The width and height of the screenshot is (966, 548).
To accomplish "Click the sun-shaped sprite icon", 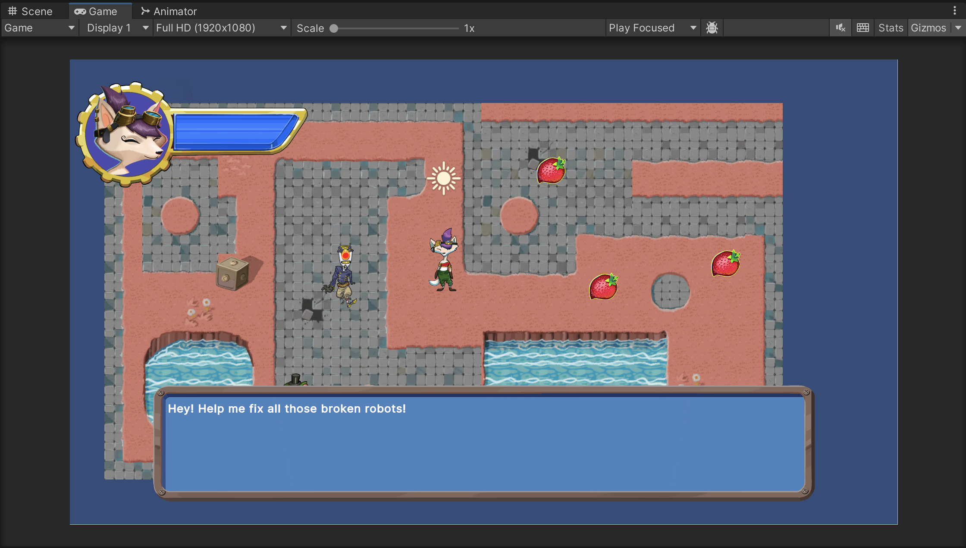I will click(443, 178).
